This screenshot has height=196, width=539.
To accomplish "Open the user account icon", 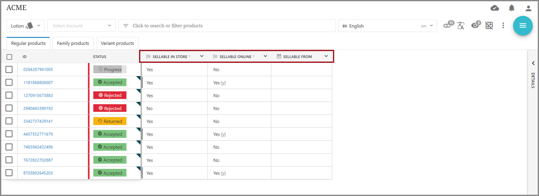I will (528, 8).
